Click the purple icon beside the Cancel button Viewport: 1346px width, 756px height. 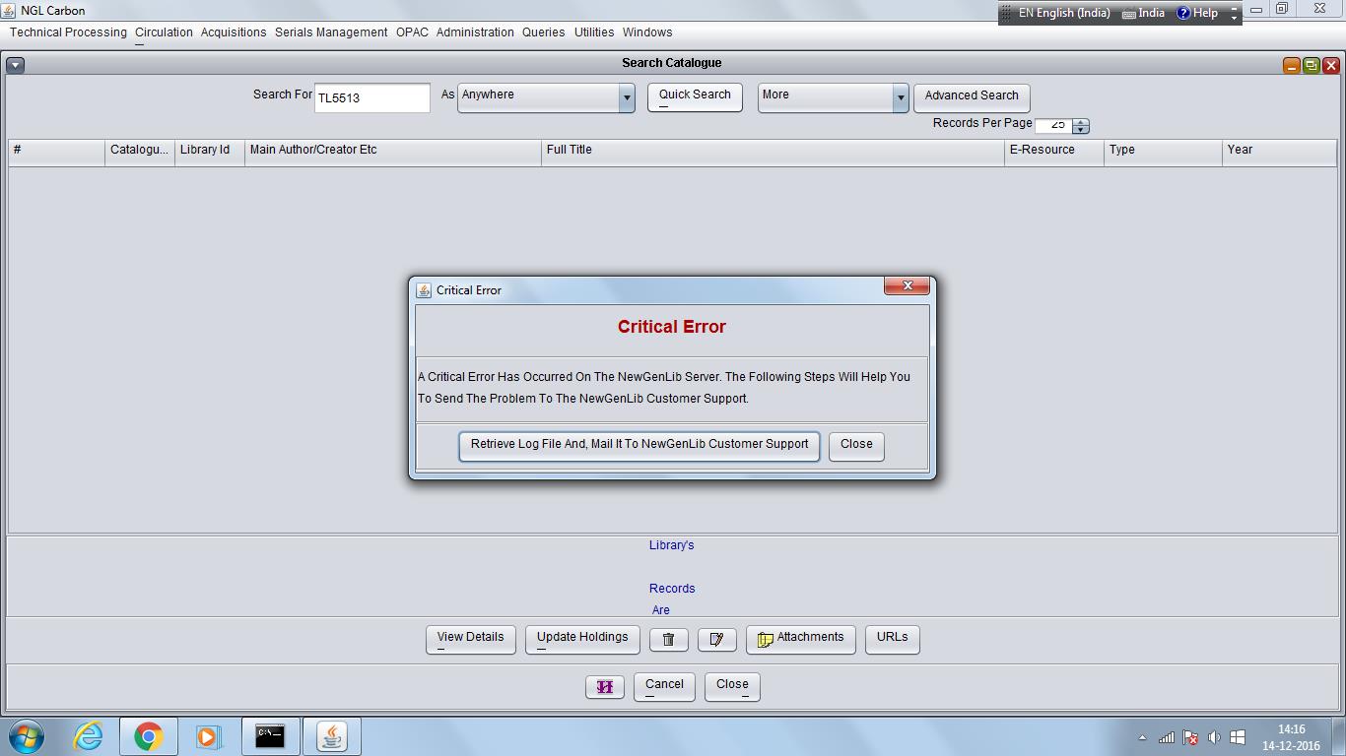coord(604,687)
